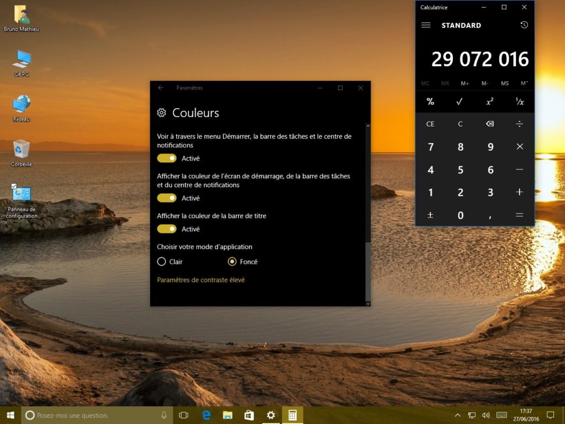The image size is (565, 424).
Task: Expand hidden icons in the system tray
Action: [x=457, y=415]
